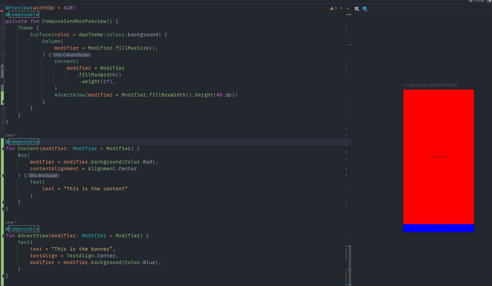Viewport: 492px width, 286px height.
Task: Switch editor to Code view mode
Action: (476, 1)
